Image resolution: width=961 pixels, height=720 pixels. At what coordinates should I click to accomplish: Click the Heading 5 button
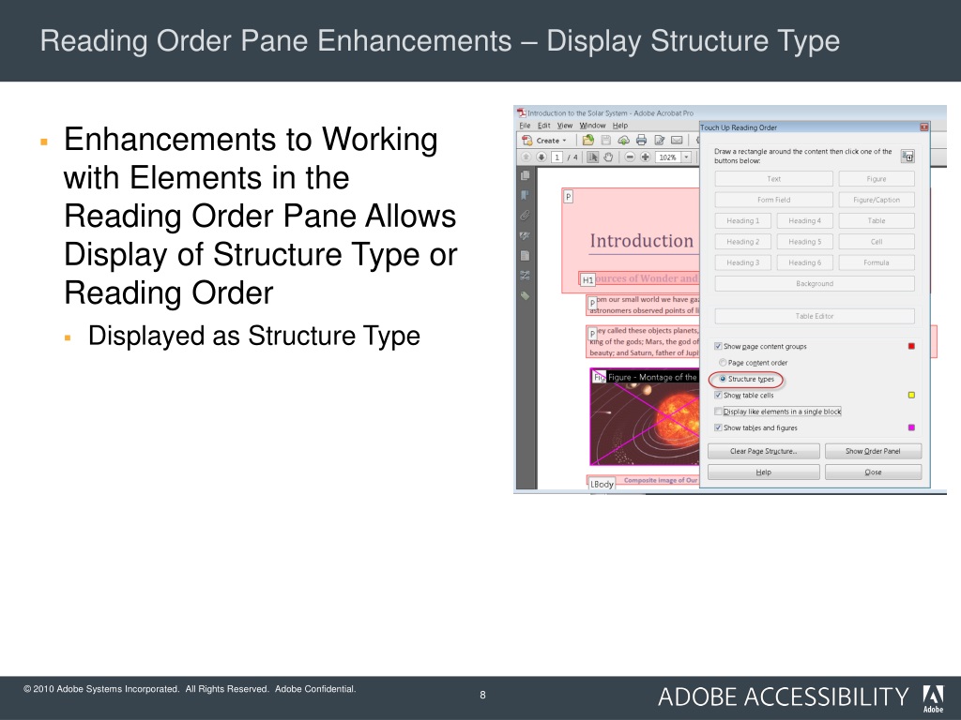tap(804, 242)
